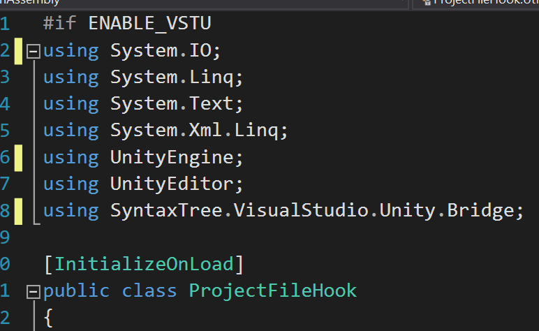Viewport: 539px width, 331px height.
Task: Click the System.Linq using statement
Action: click(x=143, y=78)
